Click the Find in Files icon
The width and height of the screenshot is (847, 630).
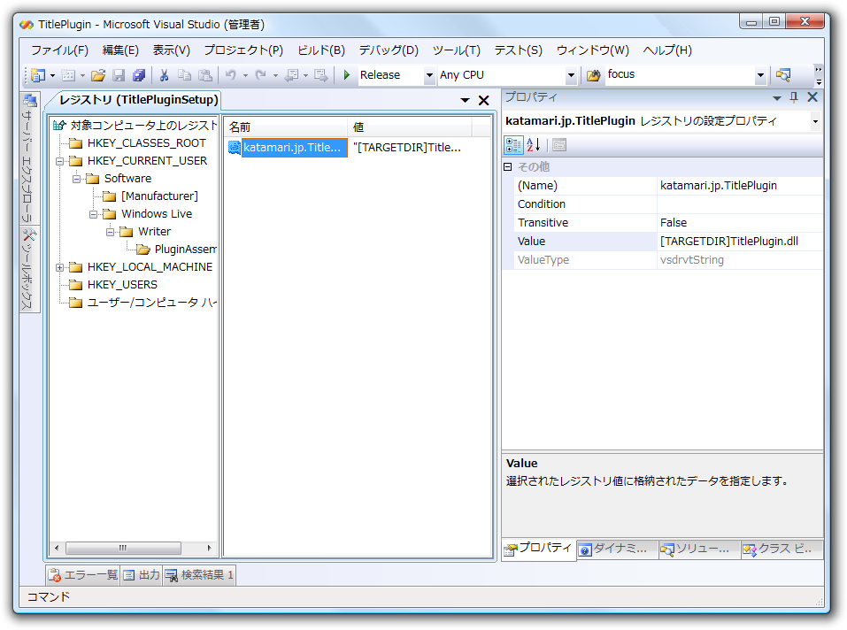point(593,75)
